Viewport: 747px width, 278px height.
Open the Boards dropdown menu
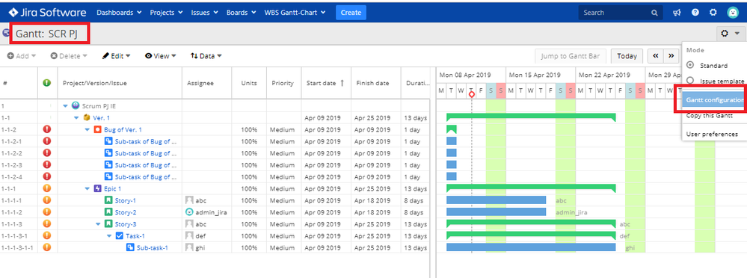[x=241, y=13]
